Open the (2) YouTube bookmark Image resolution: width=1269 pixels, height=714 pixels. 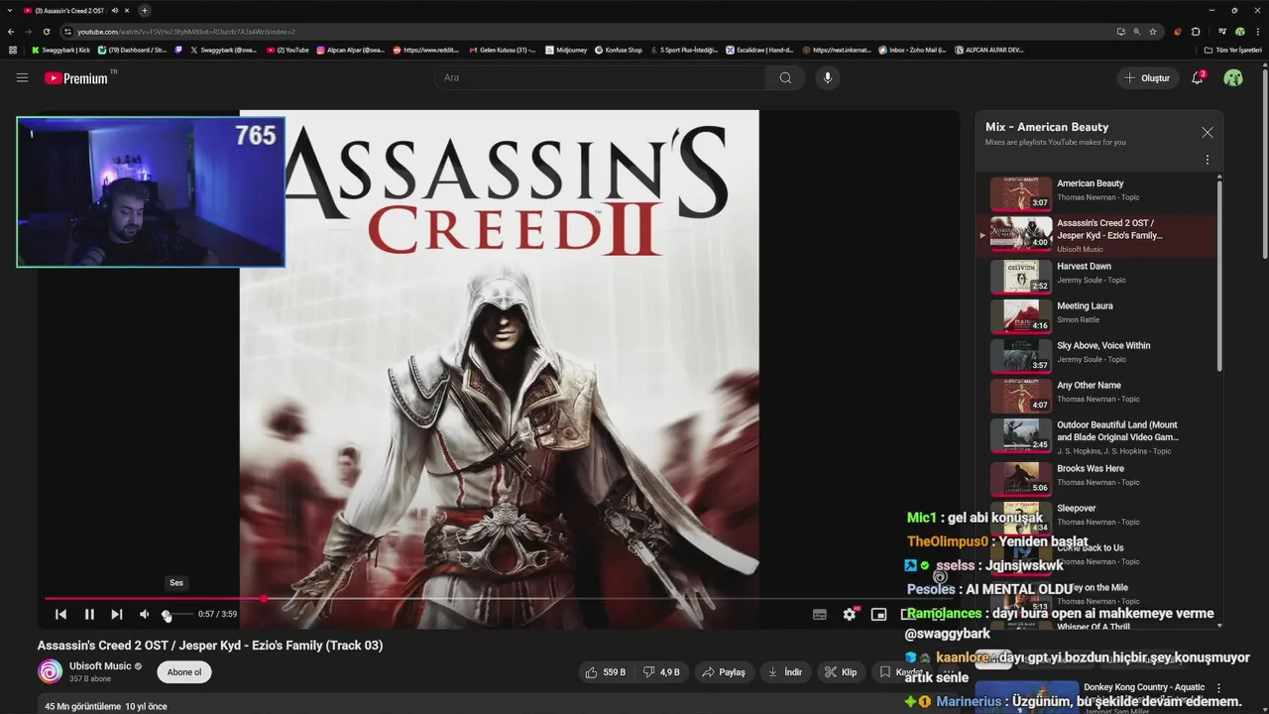coord(288,50)
